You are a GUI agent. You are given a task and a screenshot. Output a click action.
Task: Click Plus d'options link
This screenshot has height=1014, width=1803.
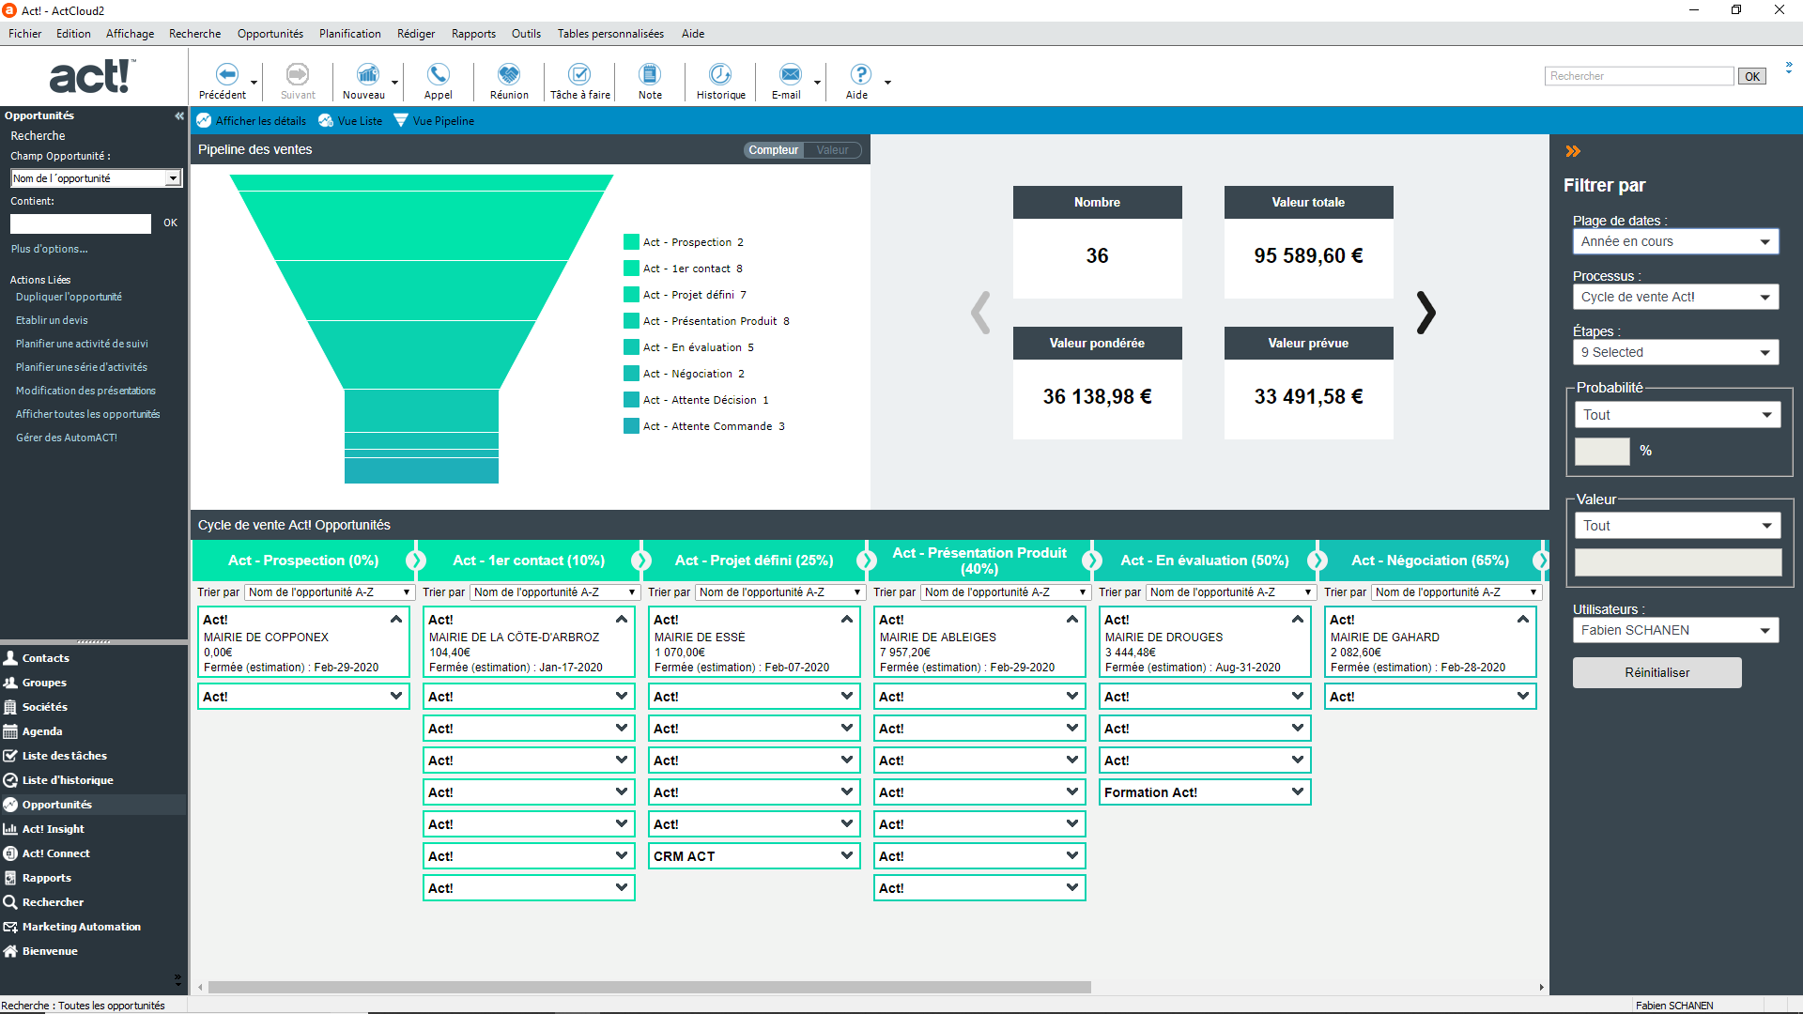[49, 249]
